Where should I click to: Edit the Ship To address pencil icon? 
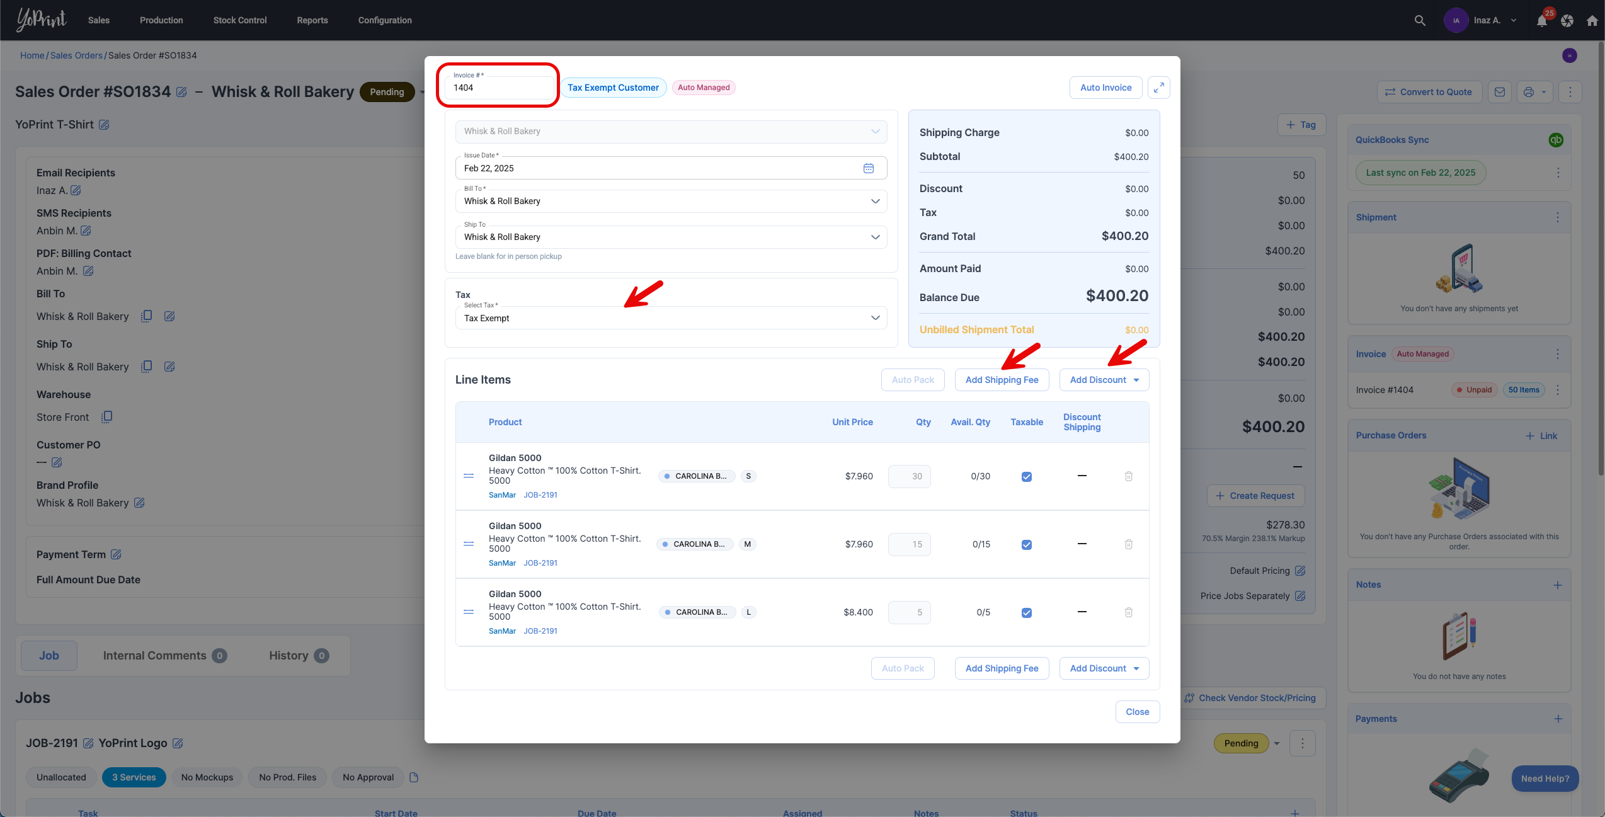click(169, 367)
